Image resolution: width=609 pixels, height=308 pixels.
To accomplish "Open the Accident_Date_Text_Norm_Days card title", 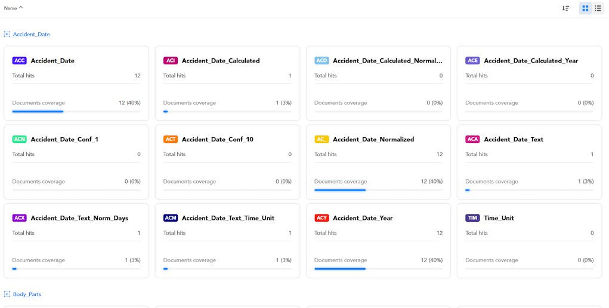I will point(79,218).
